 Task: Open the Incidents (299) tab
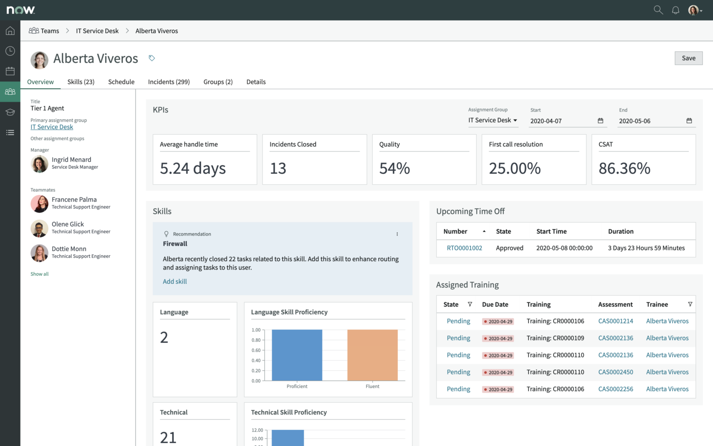169,82
